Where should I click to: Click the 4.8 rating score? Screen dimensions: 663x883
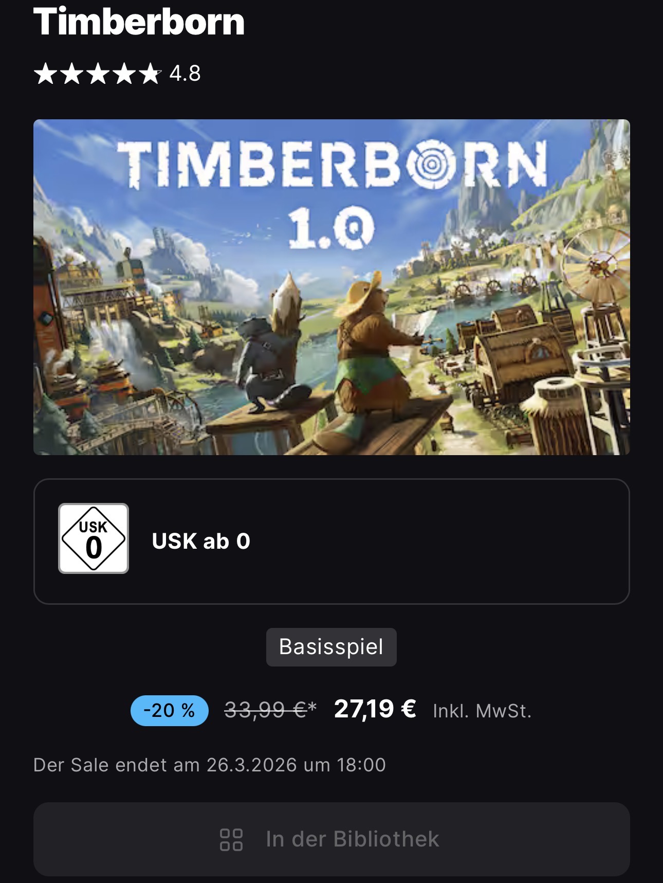[x=185, y=74]
